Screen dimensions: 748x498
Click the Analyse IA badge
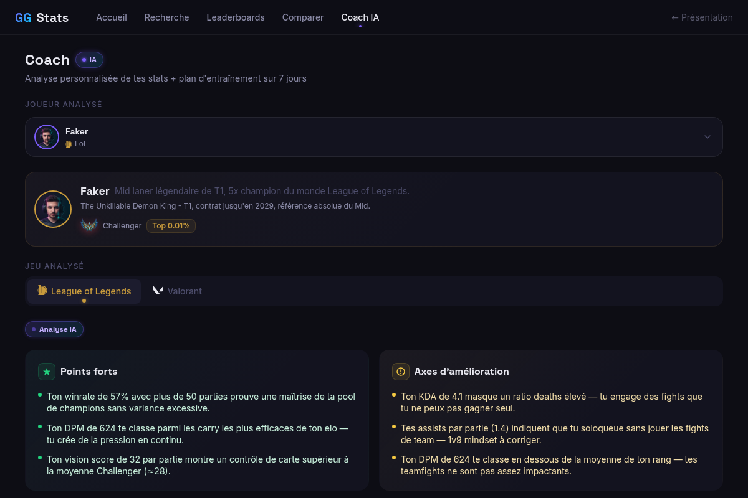click(x=54, y=329)
